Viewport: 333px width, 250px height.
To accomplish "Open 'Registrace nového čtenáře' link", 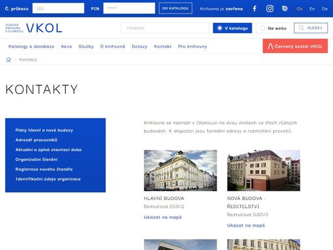I will point(44,169).
